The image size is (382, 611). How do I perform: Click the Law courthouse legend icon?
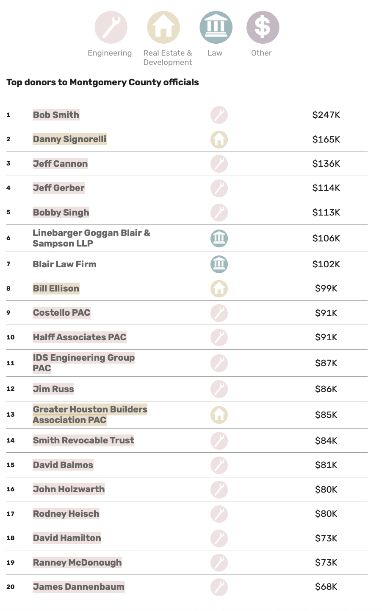coord(216,28)
